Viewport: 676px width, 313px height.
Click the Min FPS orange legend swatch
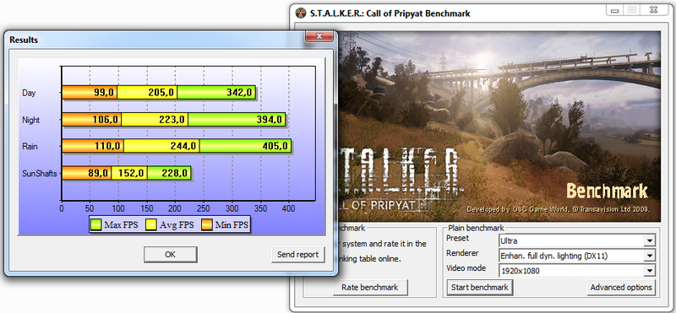pos(206,224)
